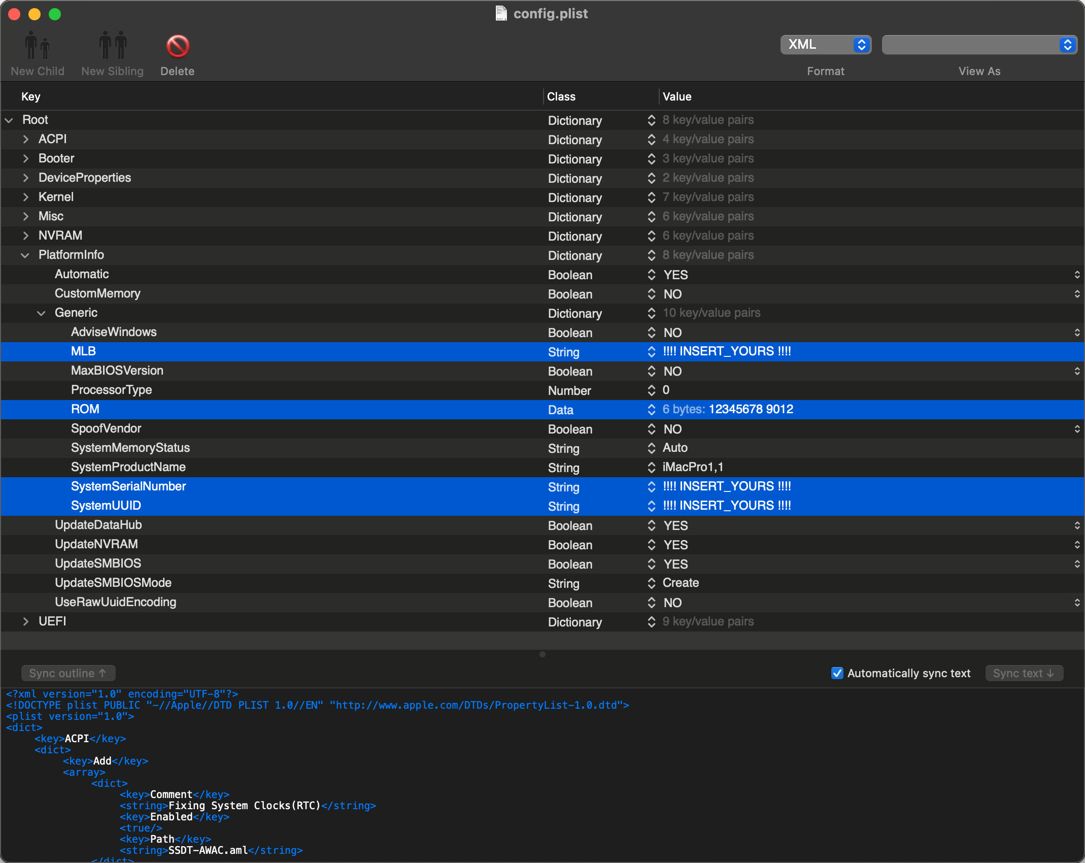Click the Automatic row's YES value stepper
This screenshot has height=863, width=1085.
(x=1077, y=275)
